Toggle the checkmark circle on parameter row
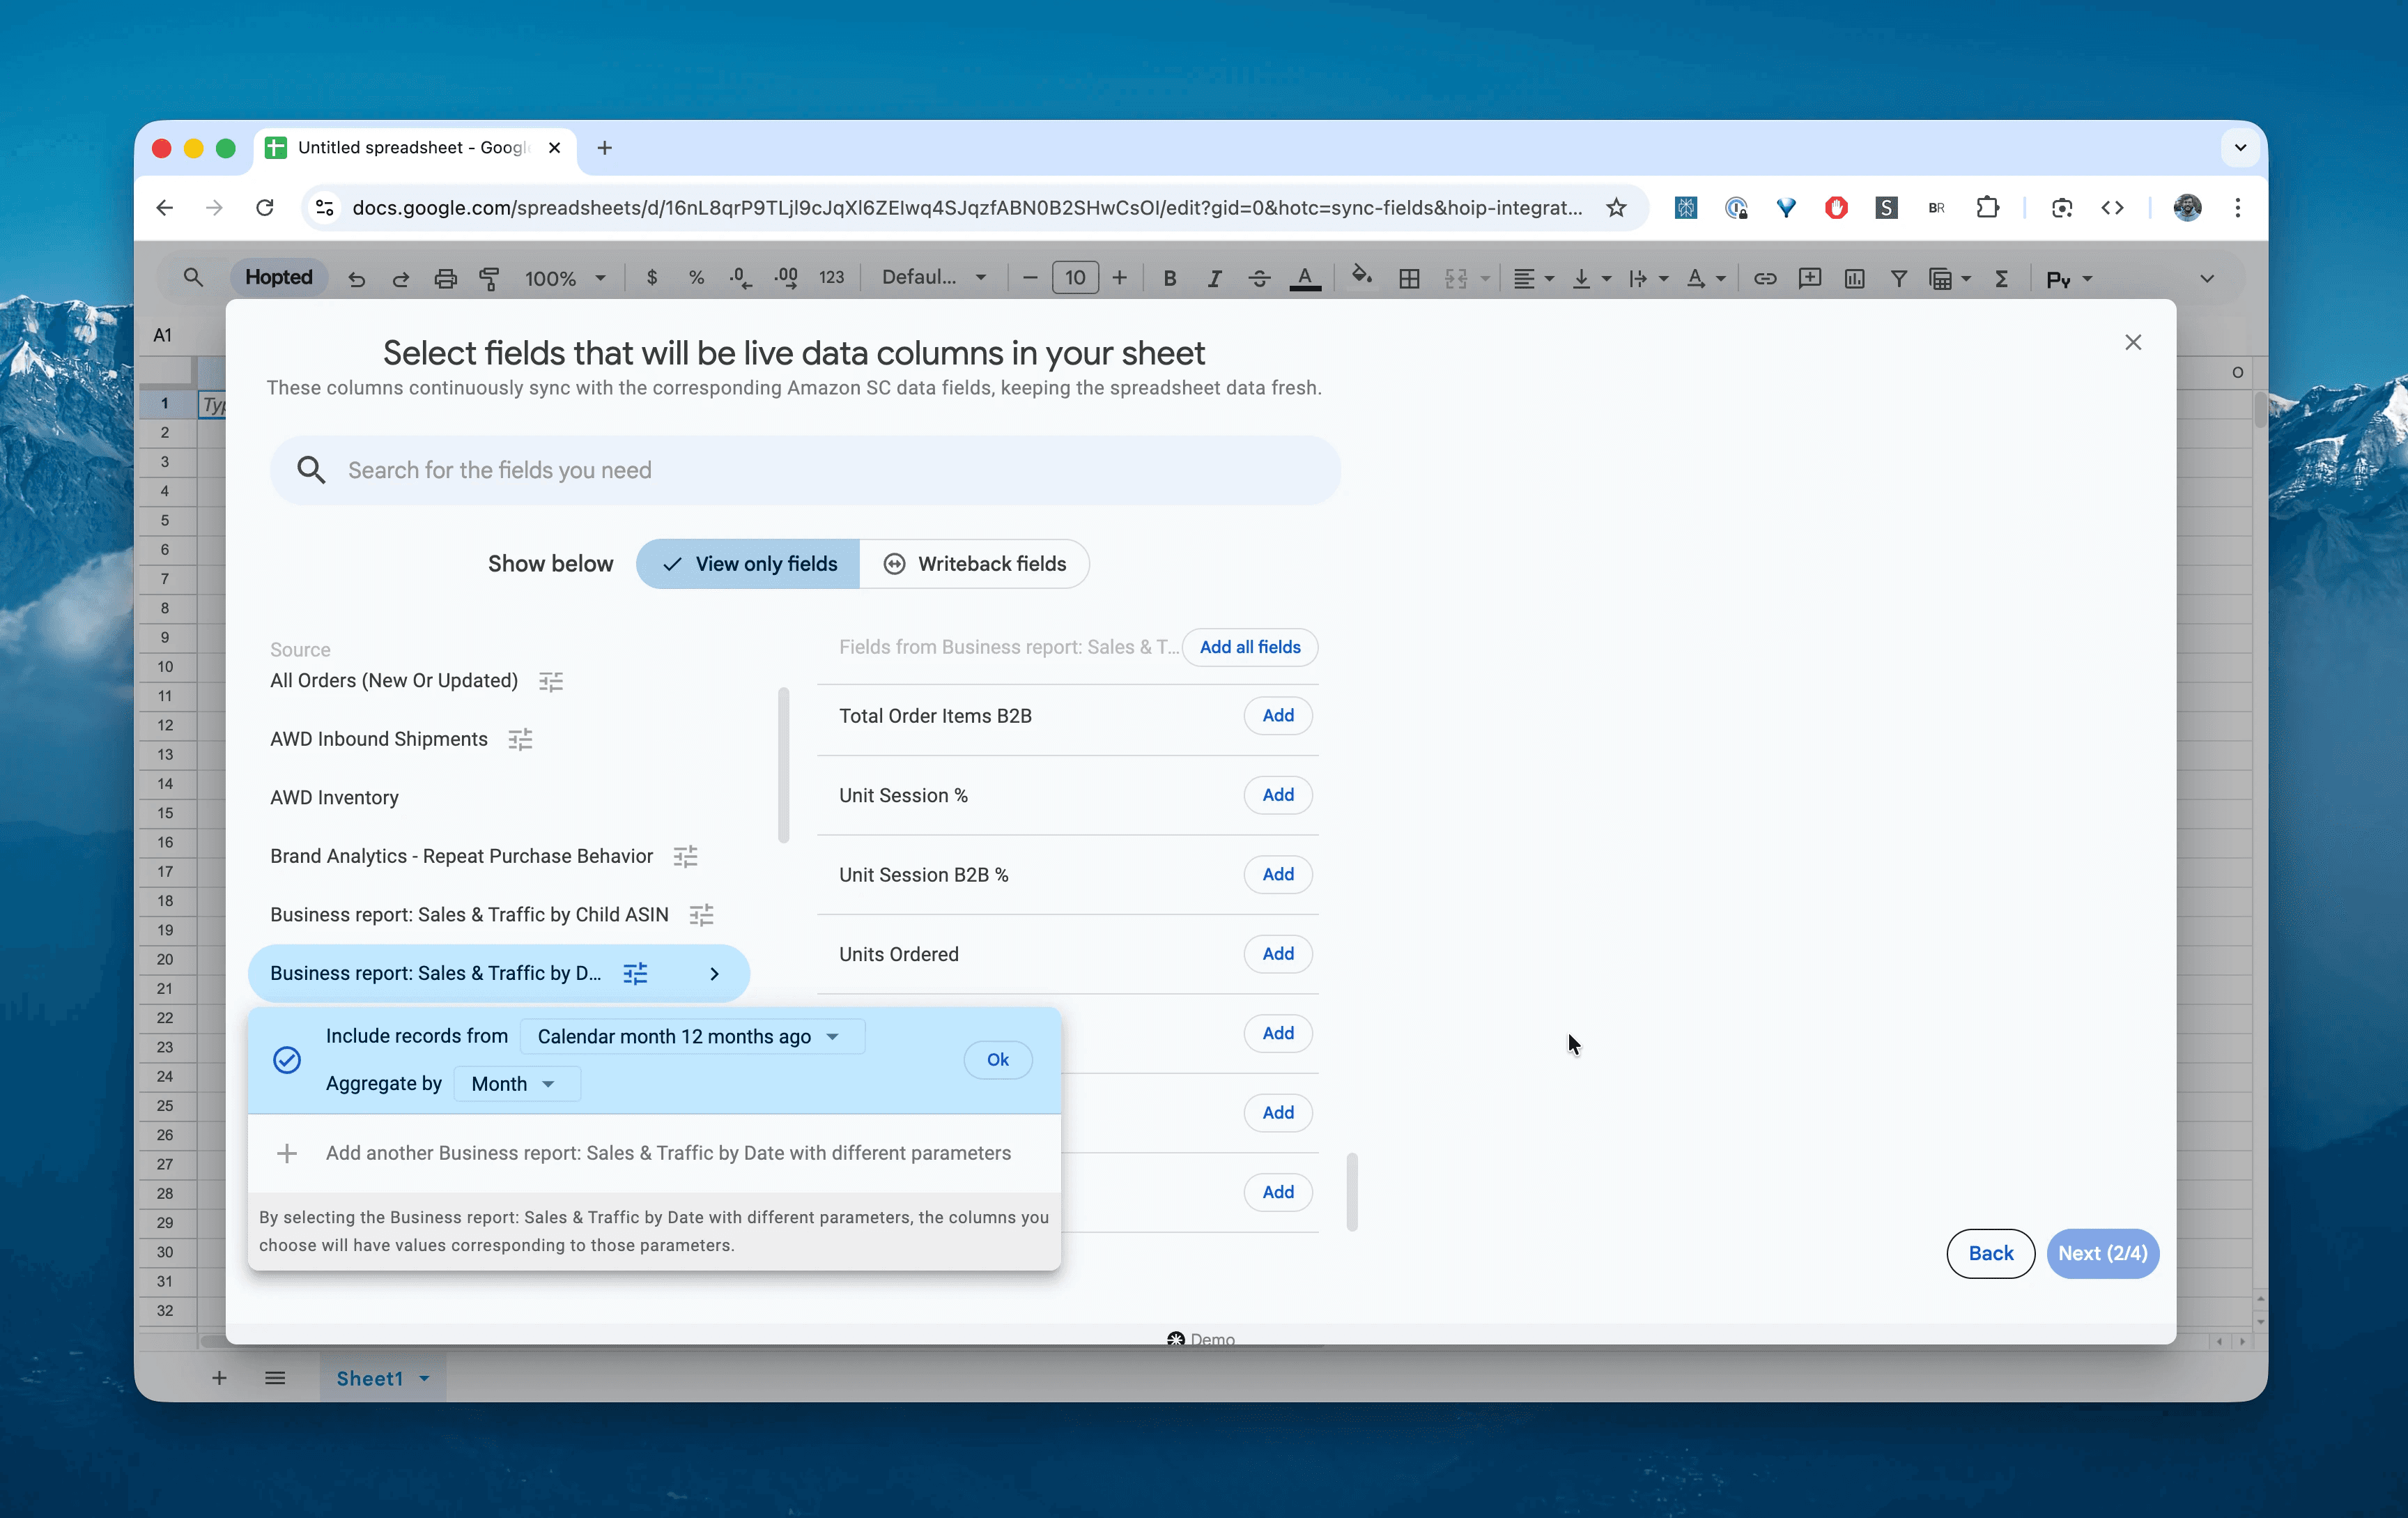Viewport: 2408px width, 1518px height. [287, 1060]
